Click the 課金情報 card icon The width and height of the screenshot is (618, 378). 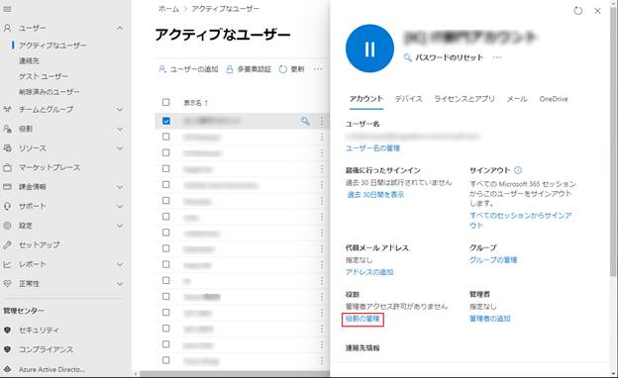pyautogui.click(x=7, y=187)
